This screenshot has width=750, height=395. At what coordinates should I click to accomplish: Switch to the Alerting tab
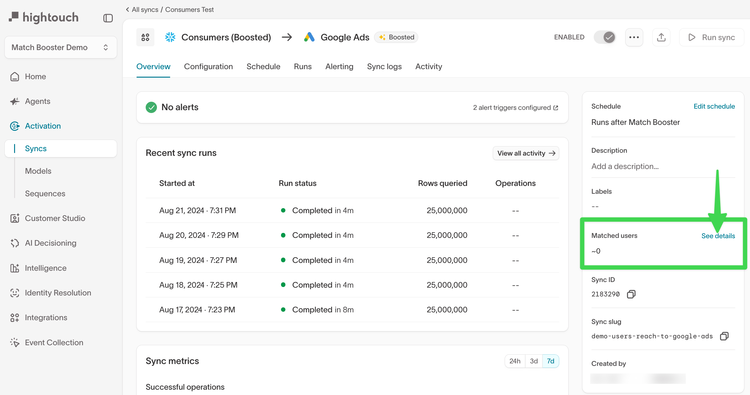339,66
